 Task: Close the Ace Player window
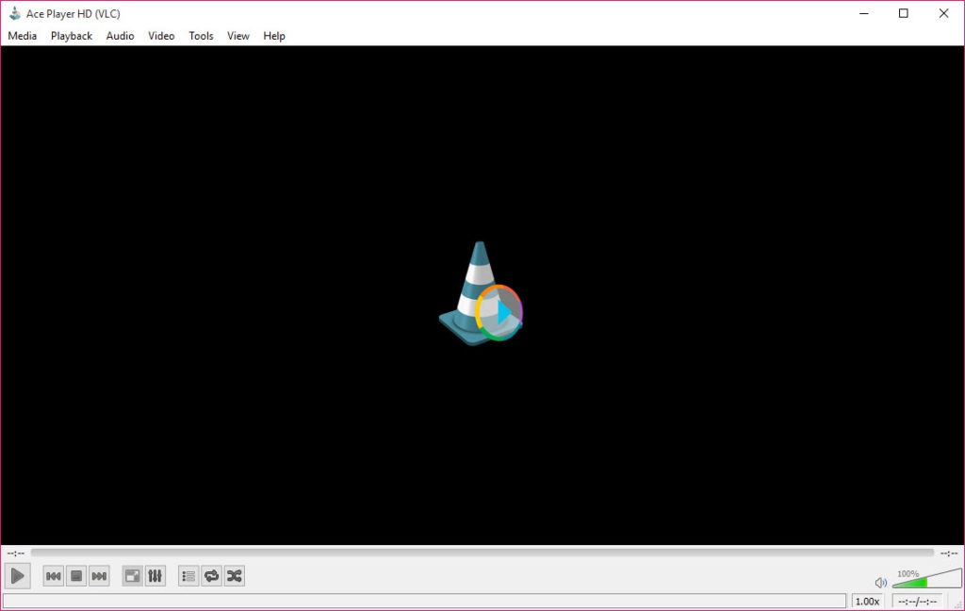943,13
